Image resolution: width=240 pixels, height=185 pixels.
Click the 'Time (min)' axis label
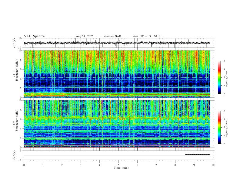click(x=121, y=168)
